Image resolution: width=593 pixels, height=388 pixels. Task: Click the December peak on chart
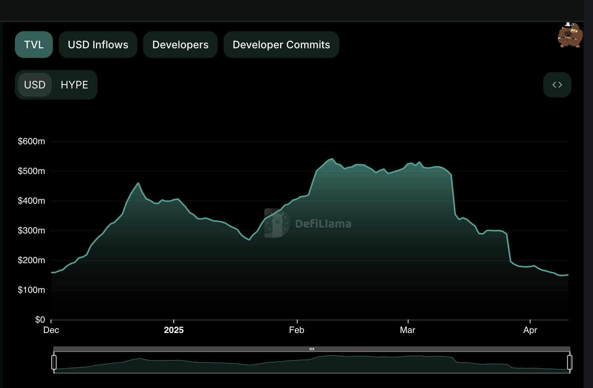[x=138, y=183]
